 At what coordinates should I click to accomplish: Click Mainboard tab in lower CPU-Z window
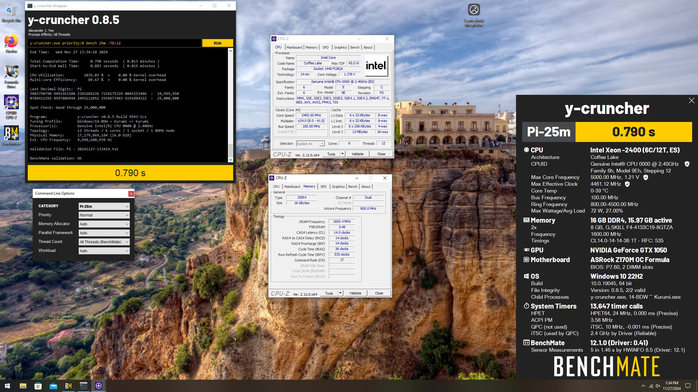[292, 187]
